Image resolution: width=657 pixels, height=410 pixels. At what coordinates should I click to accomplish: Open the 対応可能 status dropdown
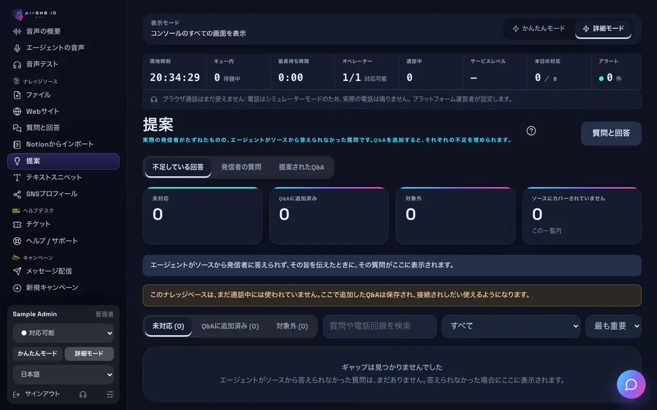pos(63,333)
